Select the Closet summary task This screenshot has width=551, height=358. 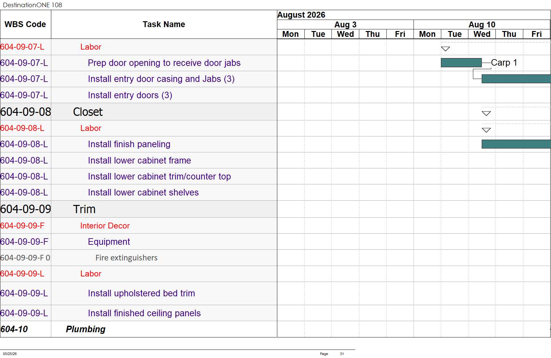pos(88,112)
